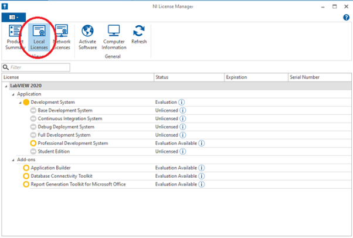
Task: Select the Student Edition license
Action: pyautogui.click(x=53, y=152)
